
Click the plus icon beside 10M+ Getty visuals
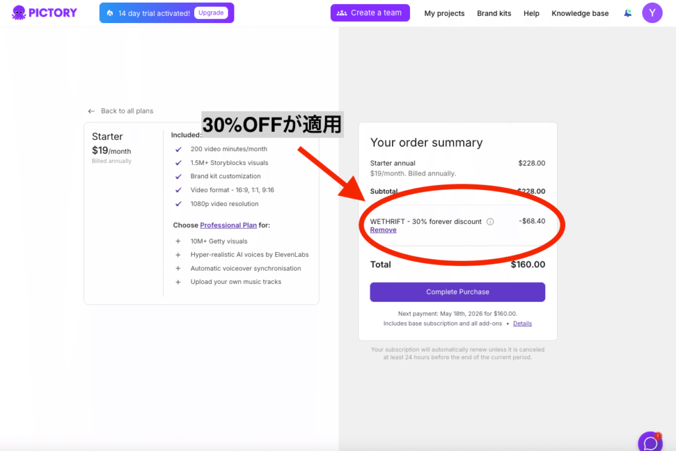coord(178,242)
